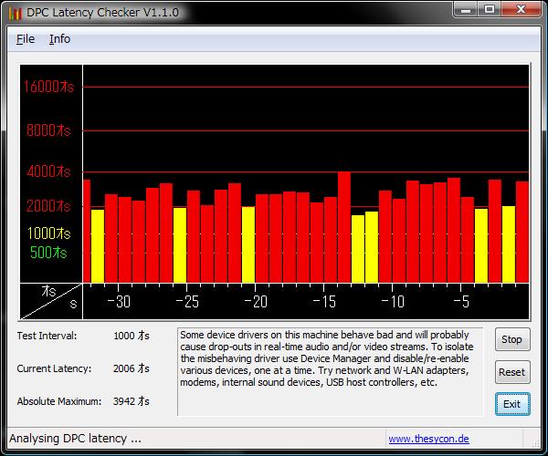Click the yellow 1000 axis label

point(48,233)
